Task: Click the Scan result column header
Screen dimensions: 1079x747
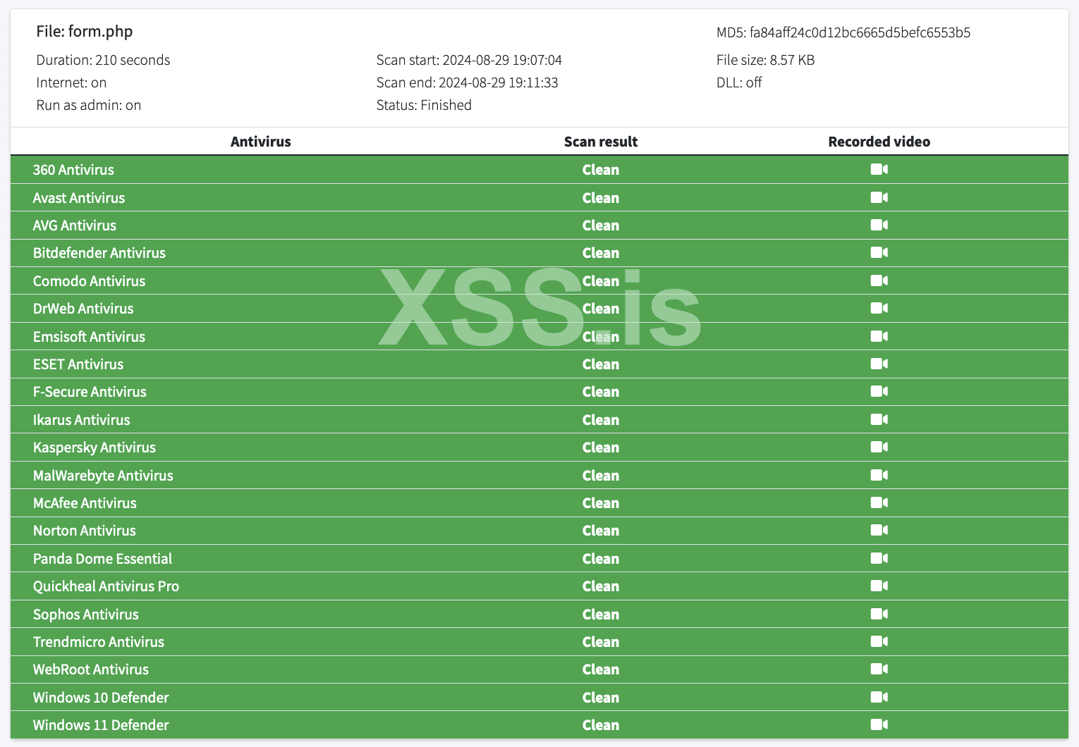Action: coord(600,142)
